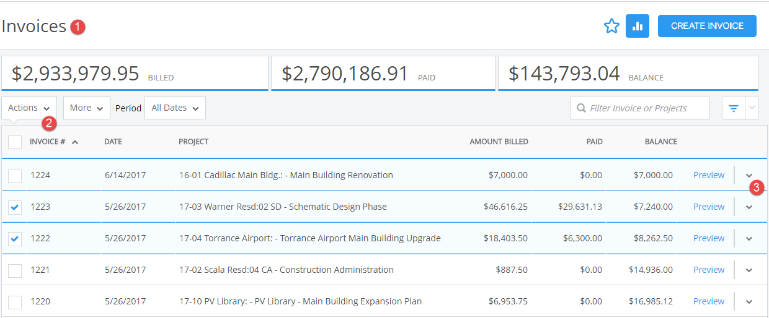Expand row options for invoice 1220

[749, 302]
